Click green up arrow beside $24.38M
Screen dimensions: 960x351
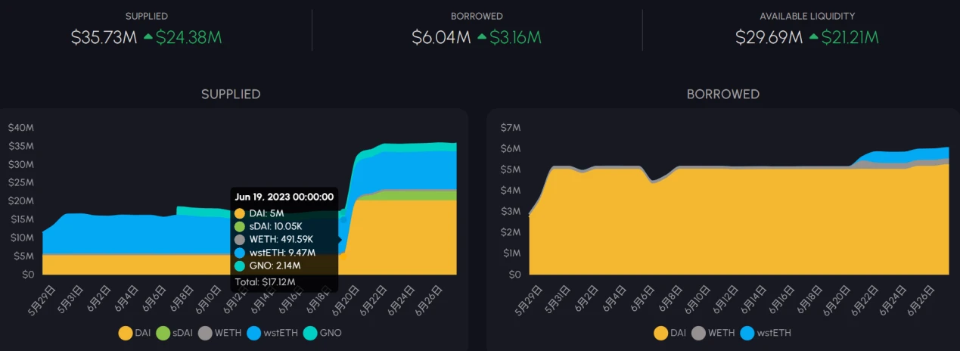click(x=147, y=37)
